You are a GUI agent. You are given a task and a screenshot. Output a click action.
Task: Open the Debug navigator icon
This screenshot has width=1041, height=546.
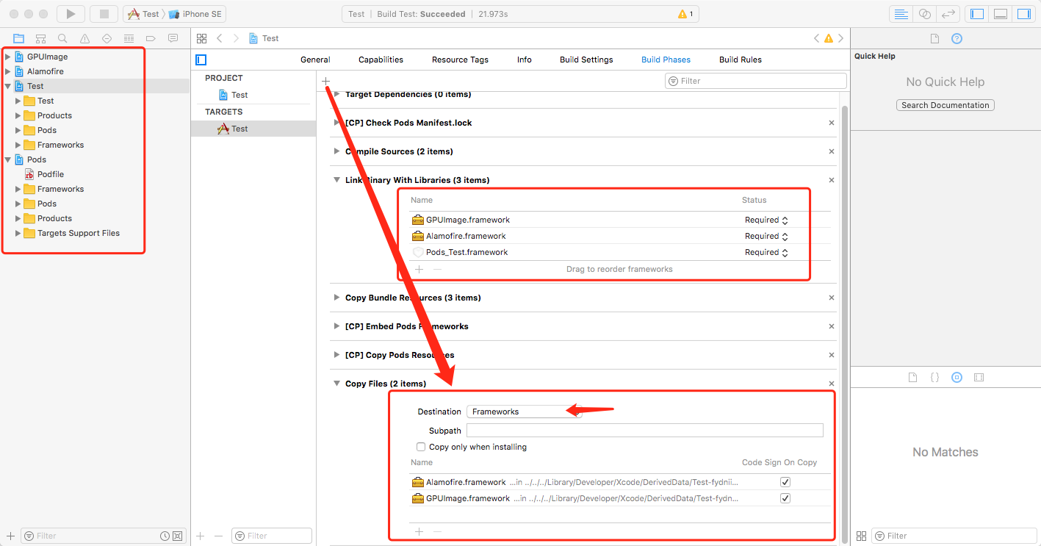point(129,38)
